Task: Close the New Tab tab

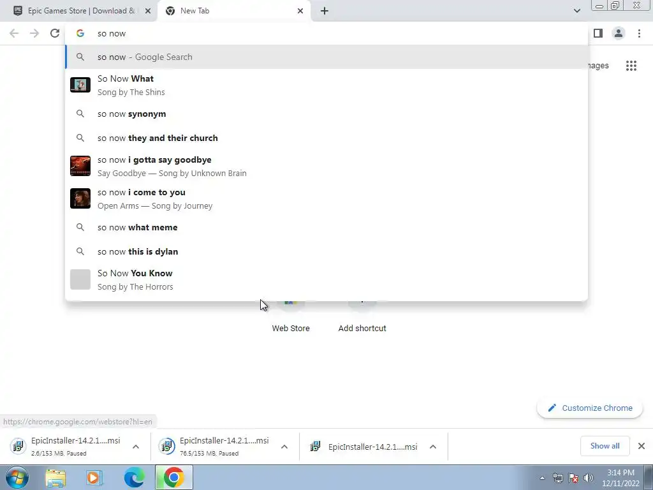Action: point(300,11)
